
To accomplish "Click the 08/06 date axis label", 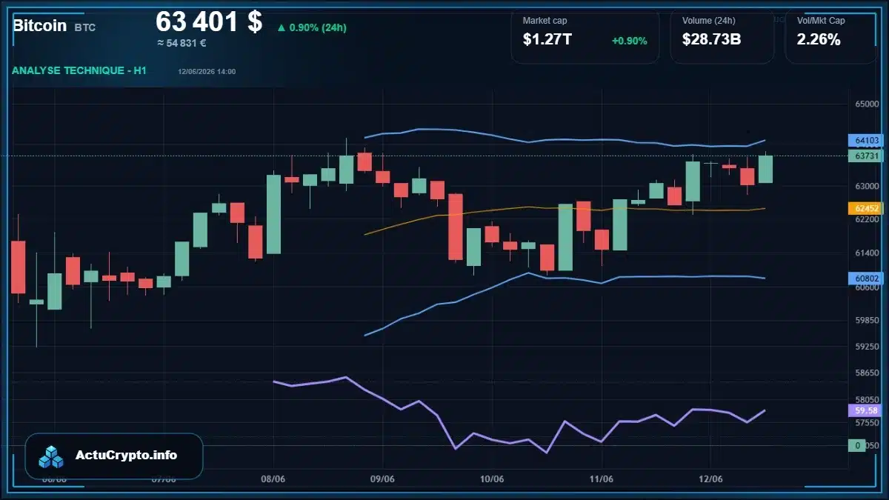I will pos(273,479).
